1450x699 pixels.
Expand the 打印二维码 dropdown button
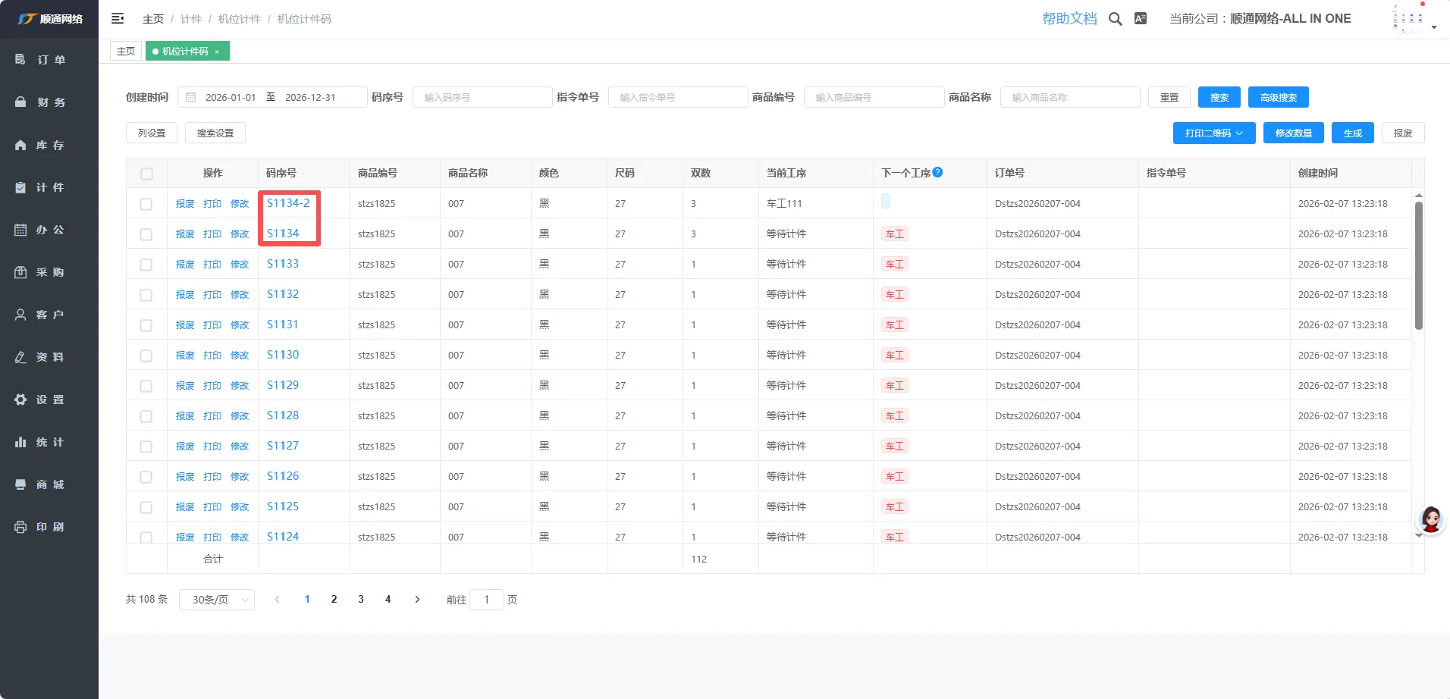1213,133
